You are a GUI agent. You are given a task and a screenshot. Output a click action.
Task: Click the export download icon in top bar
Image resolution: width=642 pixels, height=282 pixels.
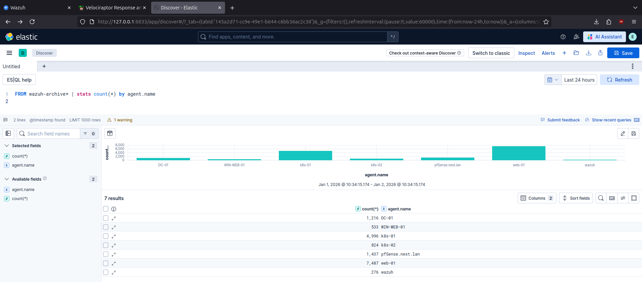coord(588,53)
